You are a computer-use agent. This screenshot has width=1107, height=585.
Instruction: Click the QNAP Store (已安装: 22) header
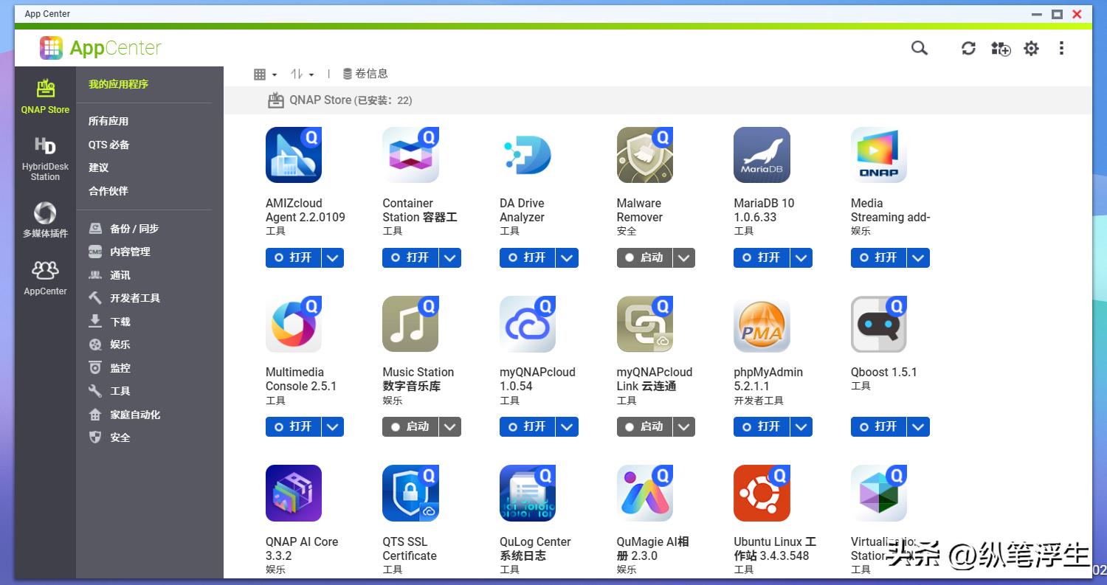339,100
